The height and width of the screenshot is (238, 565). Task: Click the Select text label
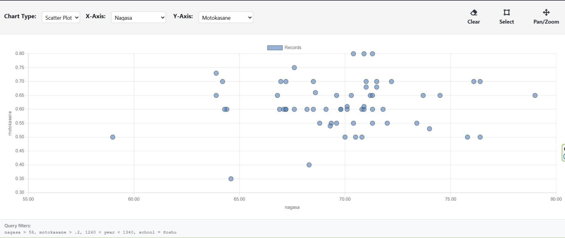[x=507, y=22]
